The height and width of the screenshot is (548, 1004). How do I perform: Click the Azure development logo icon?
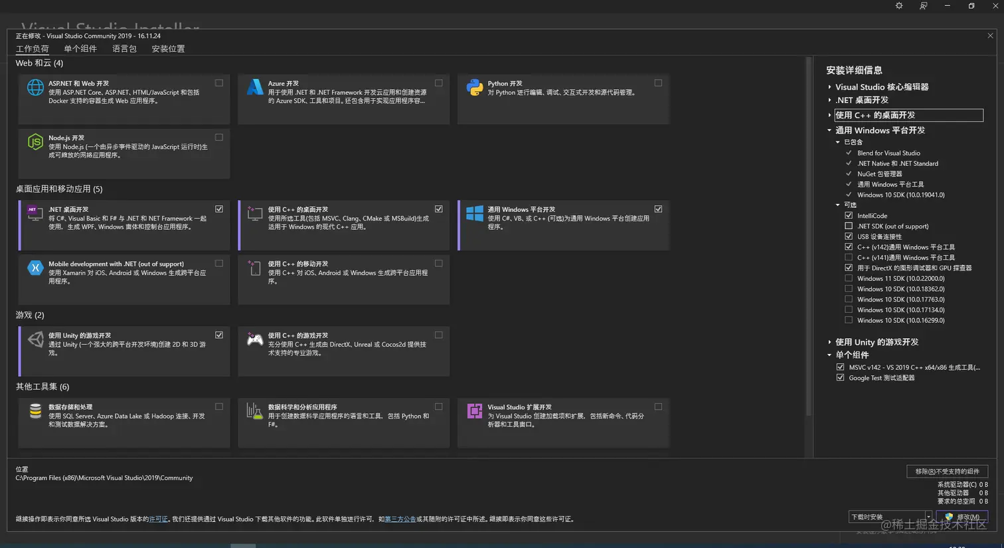click(x=255, y=87)
